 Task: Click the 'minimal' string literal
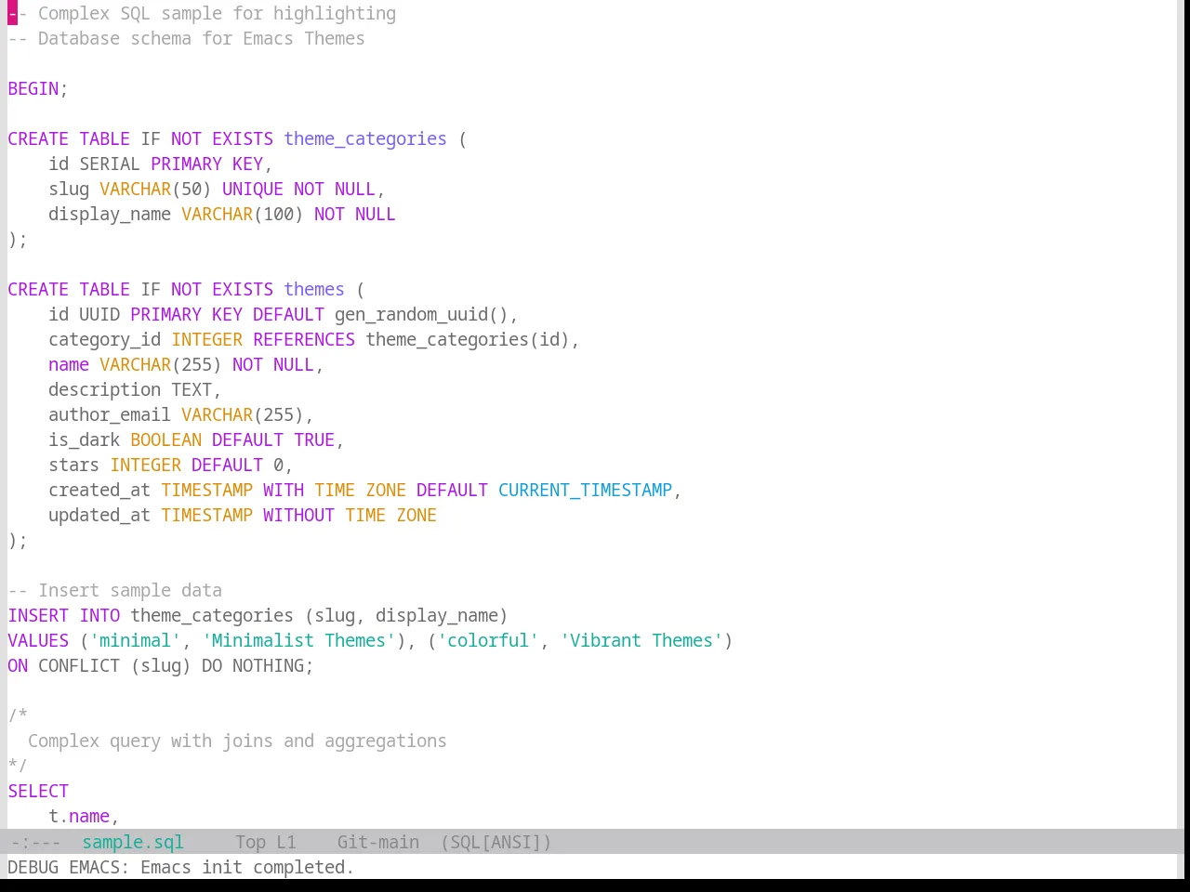tap(136, 640)
